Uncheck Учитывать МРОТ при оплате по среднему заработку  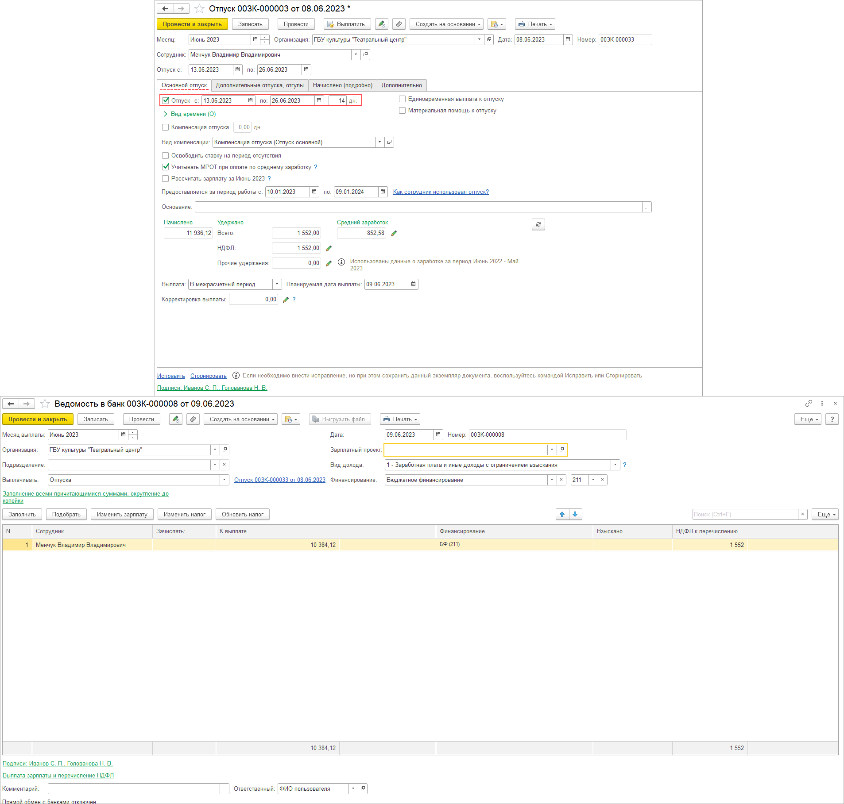166,167
